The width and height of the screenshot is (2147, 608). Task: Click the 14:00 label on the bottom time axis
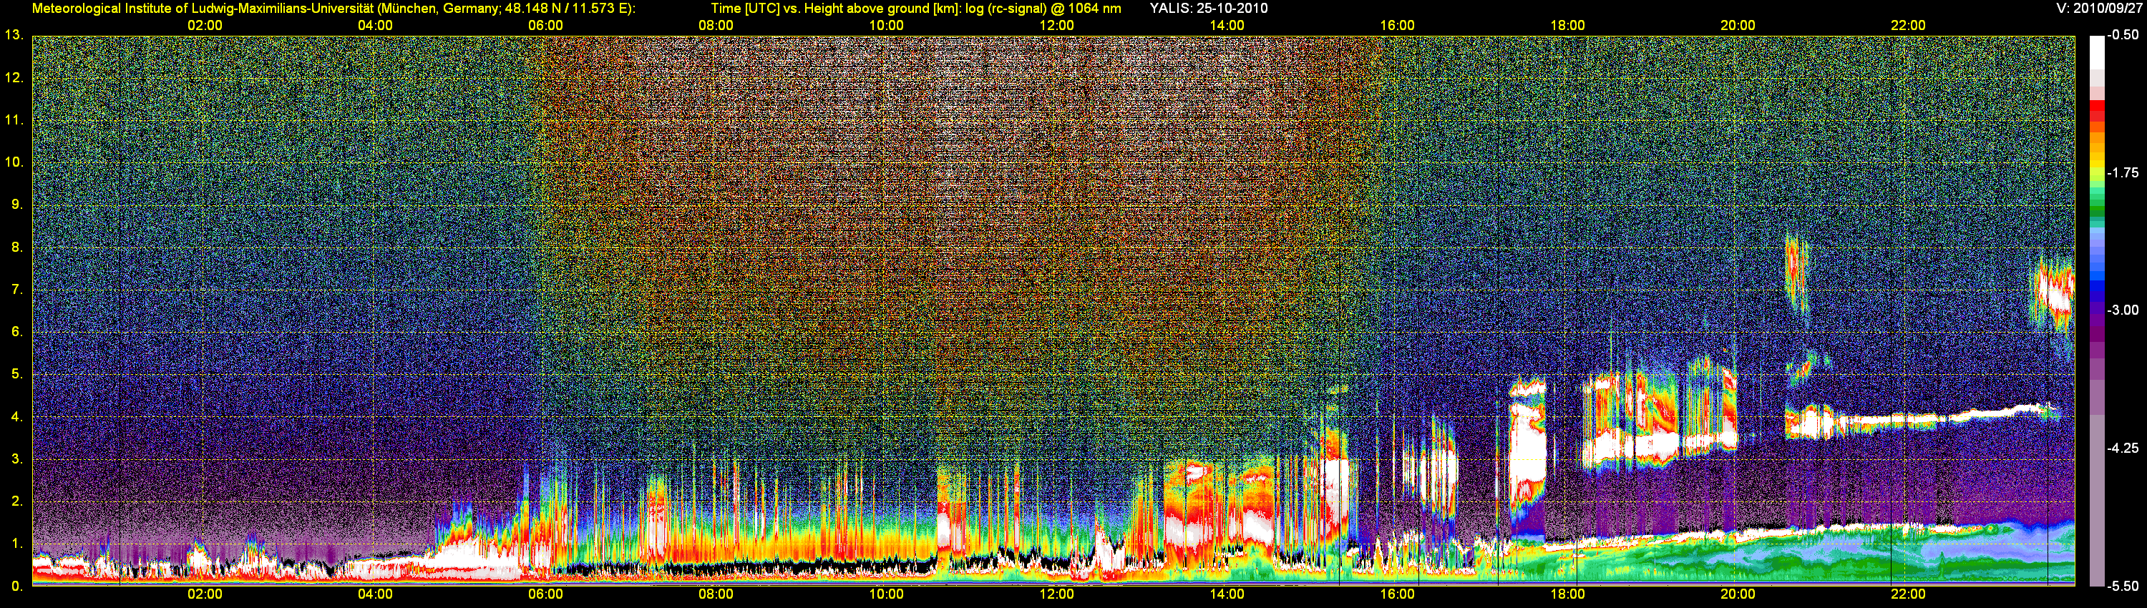pyautogui.click(x=1227, y=594)
